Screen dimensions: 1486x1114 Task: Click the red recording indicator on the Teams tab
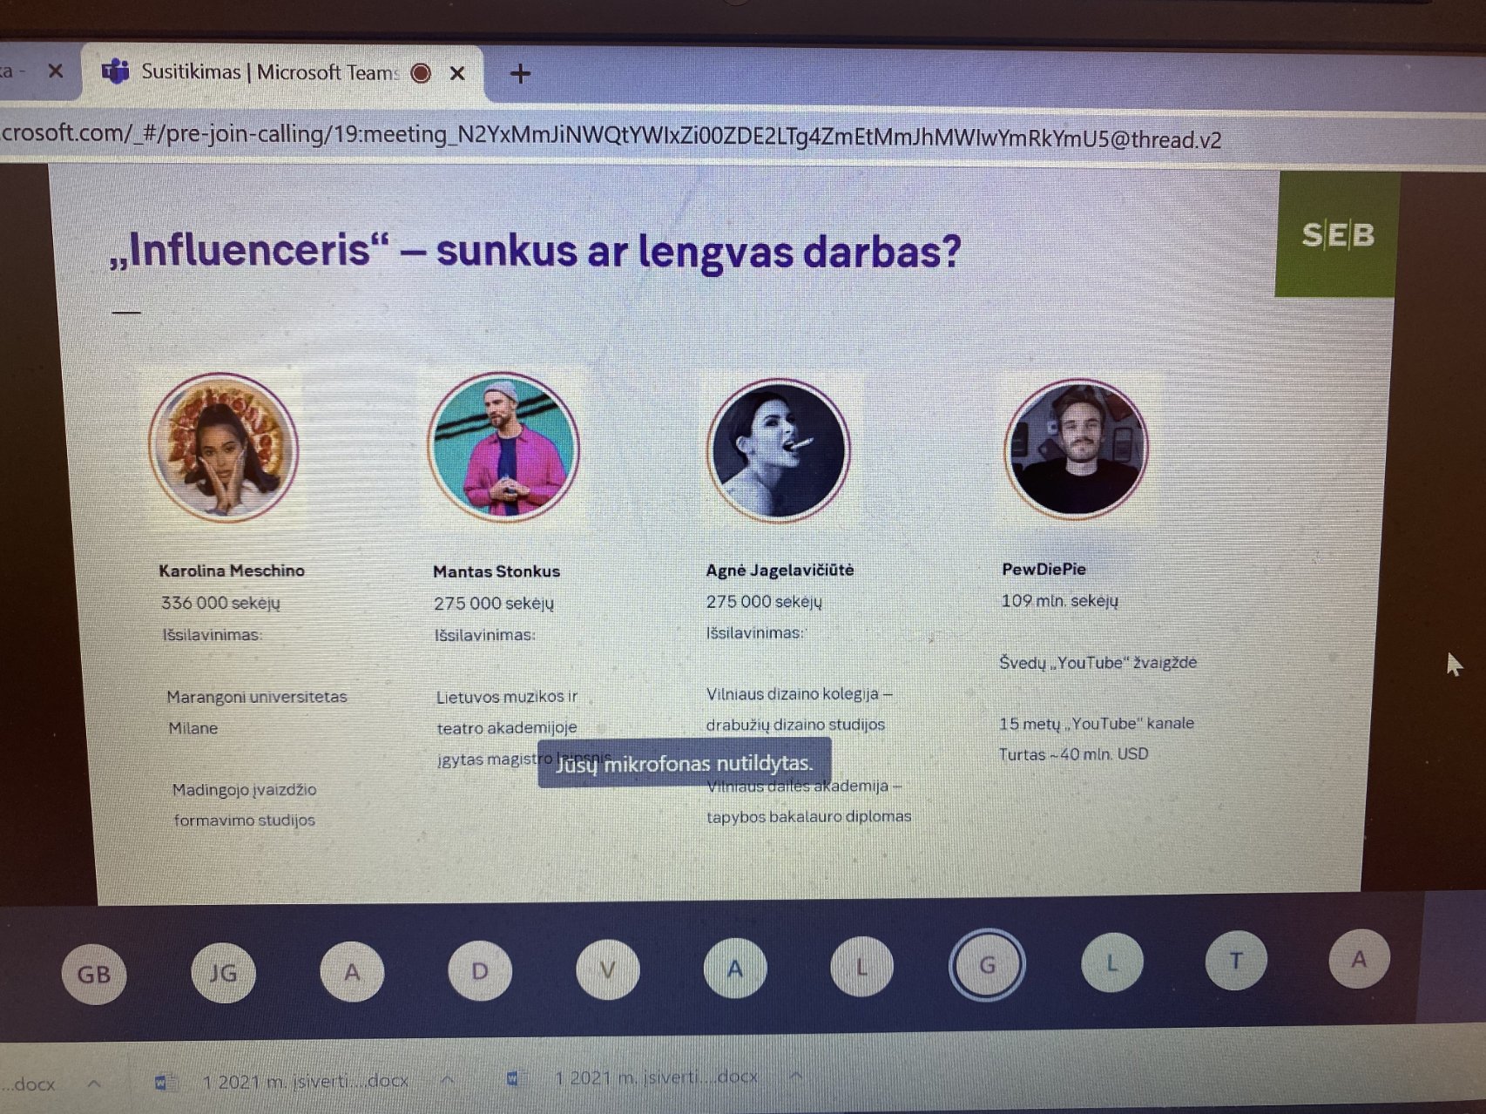(421, 73)
